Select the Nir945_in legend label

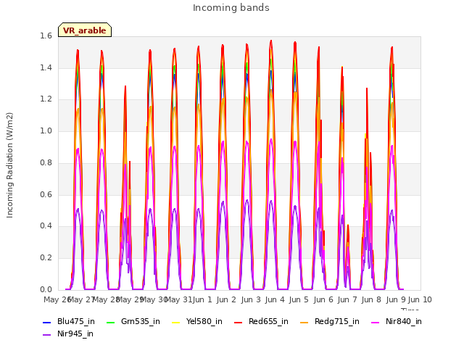(x=75, y=333)
